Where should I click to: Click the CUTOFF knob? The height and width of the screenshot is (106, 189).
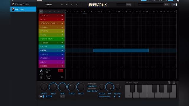(44, 87)
